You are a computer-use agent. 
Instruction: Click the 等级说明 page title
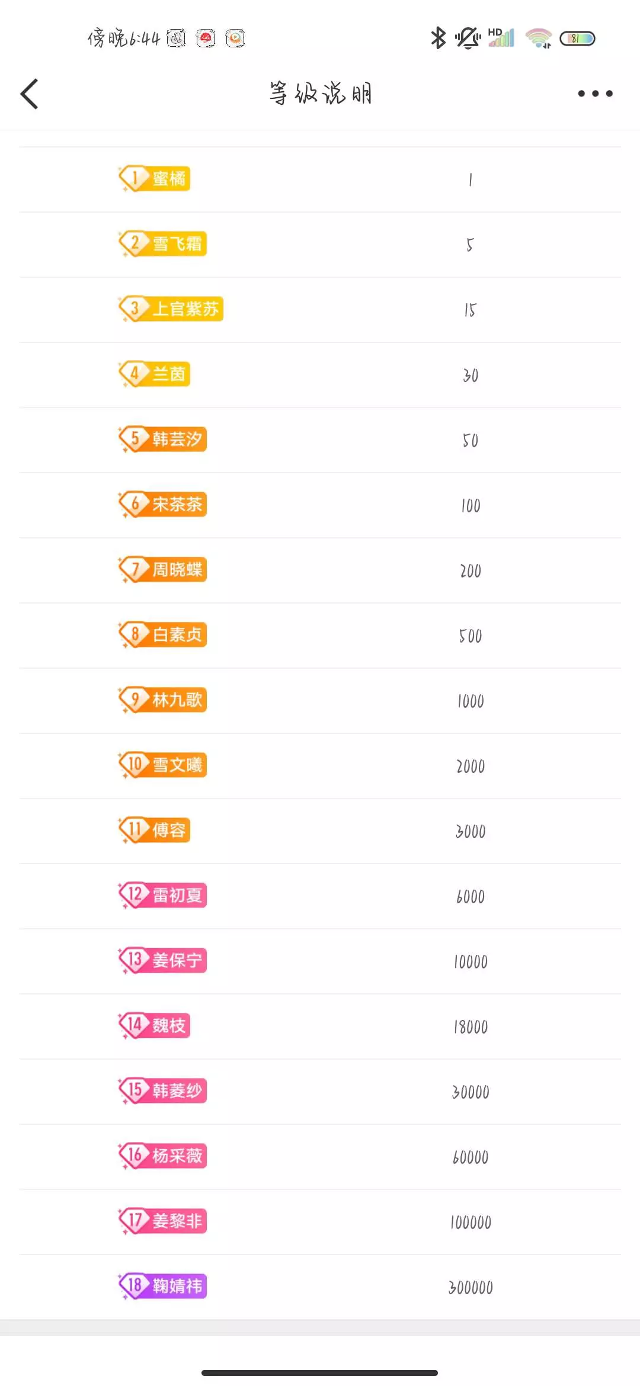point(320,94)
